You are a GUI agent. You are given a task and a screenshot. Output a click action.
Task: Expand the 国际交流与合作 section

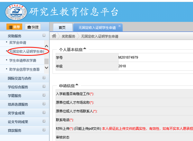click(44, 78)
